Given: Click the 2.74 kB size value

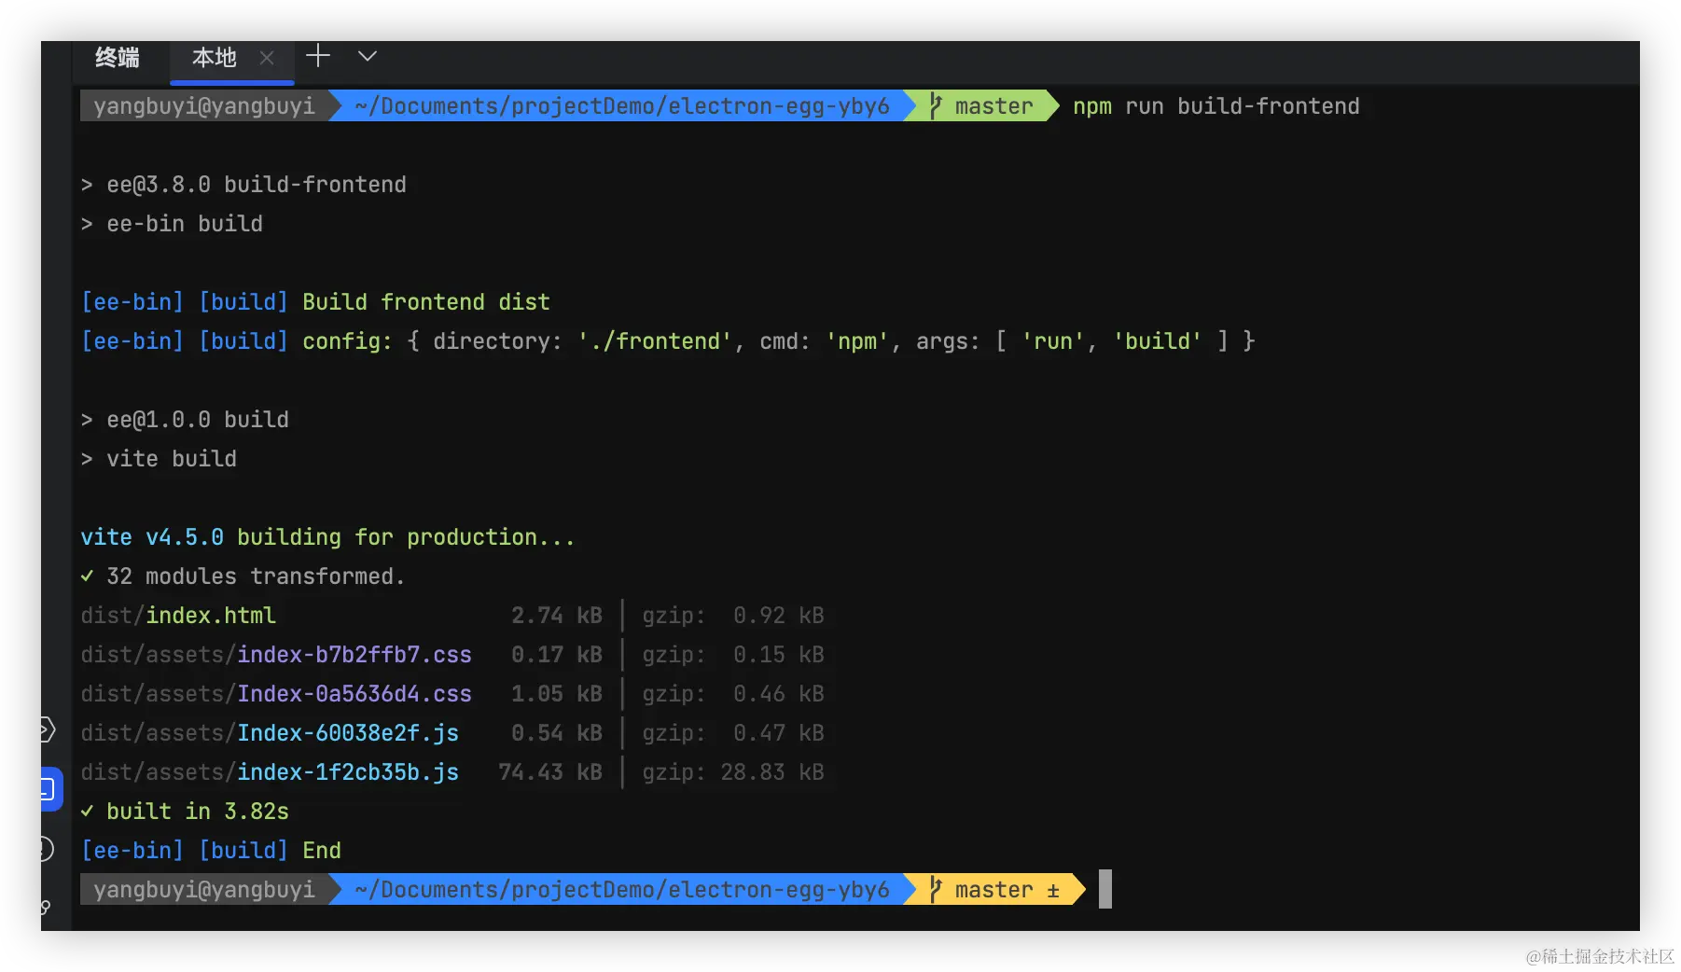Looking at the screenshot, I should coord(557,616).
